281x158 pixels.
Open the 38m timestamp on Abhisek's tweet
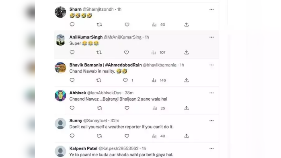point(129,93)
